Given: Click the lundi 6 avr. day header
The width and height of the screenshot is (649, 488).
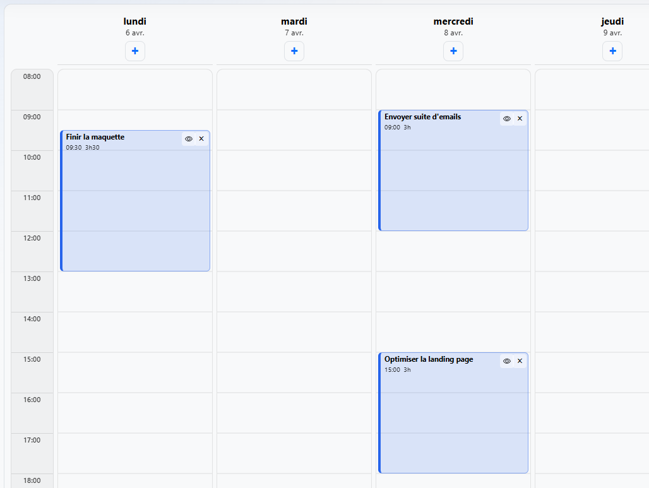Looking at the screenshot, I should [x=135, y=26].
